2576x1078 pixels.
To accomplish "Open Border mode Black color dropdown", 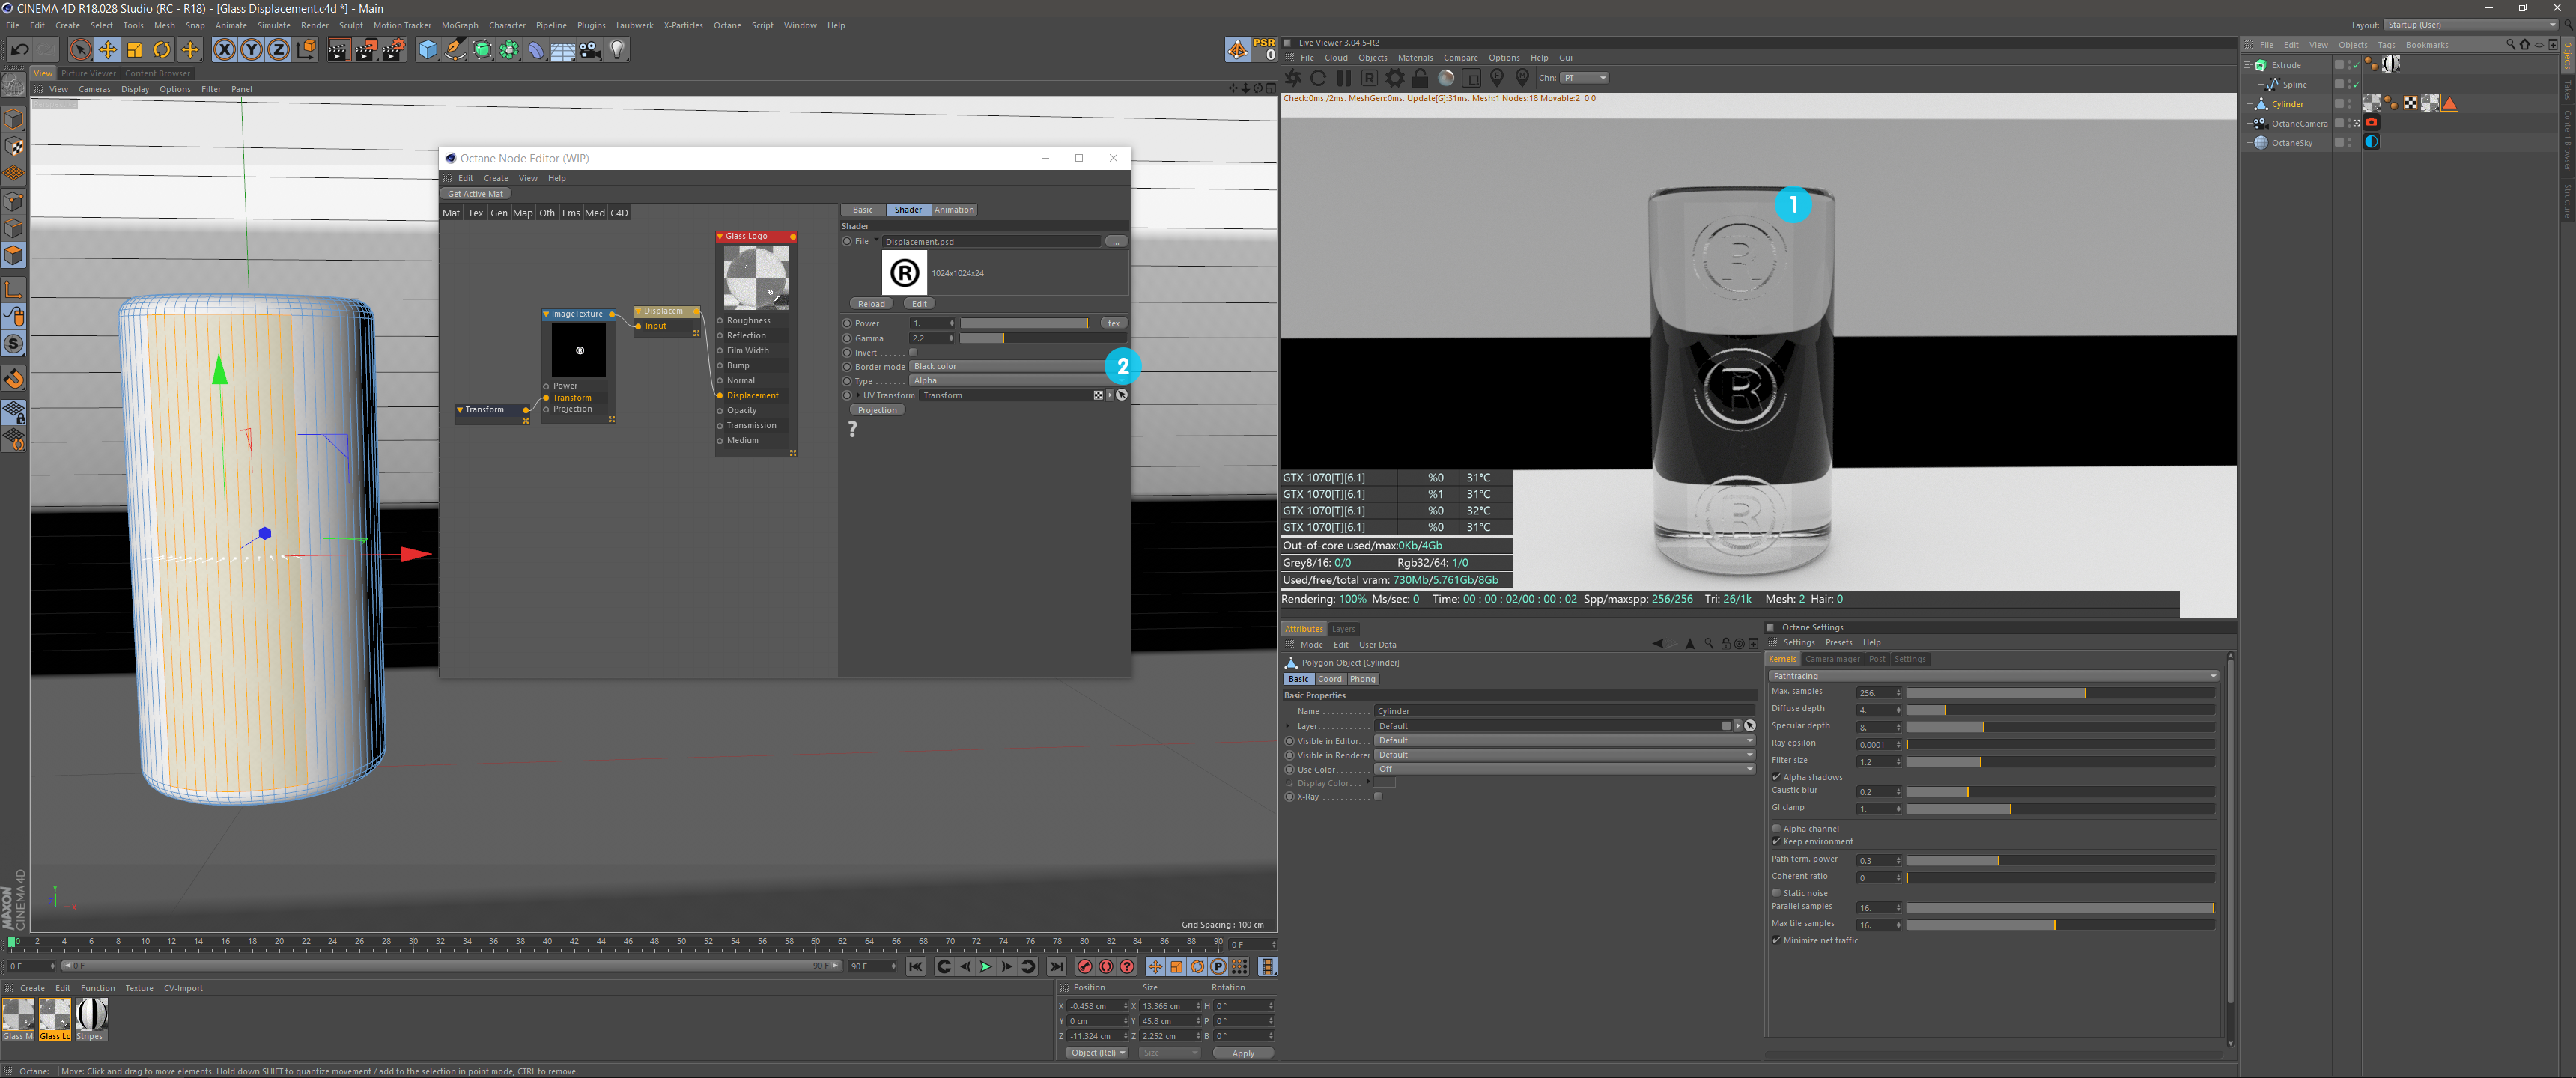I will (x=1017, y=366).
